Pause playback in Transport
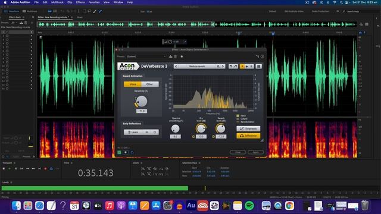Viewport: 381px width, 214px height. point(15,168)
